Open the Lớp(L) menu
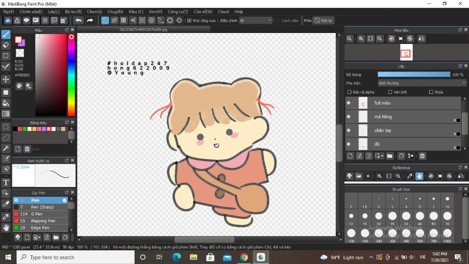The image size is (469, 264). click(54, 11)
